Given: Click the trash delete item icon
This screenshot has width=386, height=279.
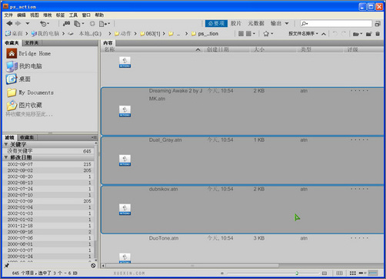Looking at the screenshot, I should (378, 34).
